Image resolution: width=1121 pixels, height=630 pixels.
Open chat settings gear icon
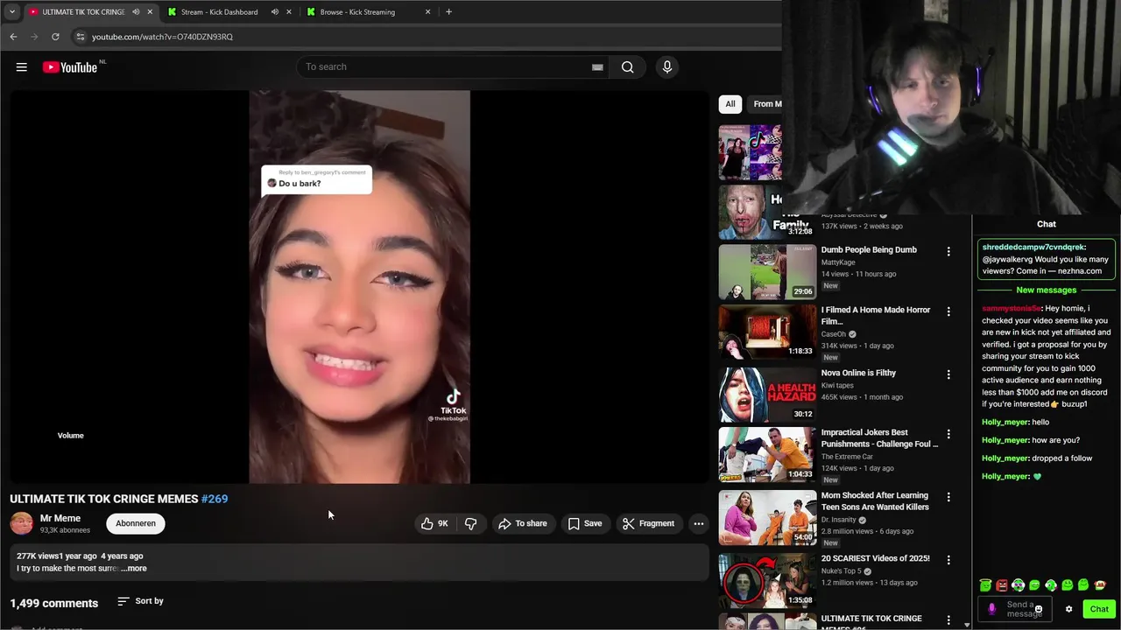[1068, 609]
